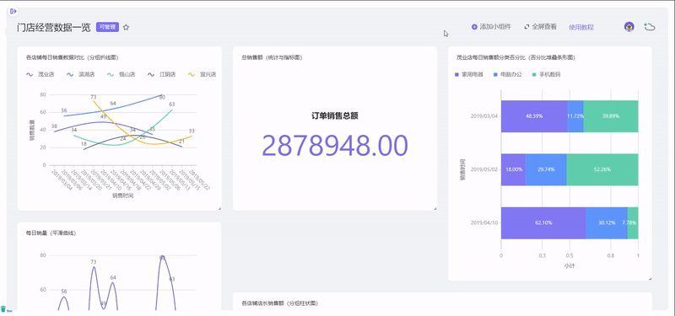Click the resize handle of the line chart card
Viewport: 675px width, 316px height.
pyautogui.click(x=219, y=208)
